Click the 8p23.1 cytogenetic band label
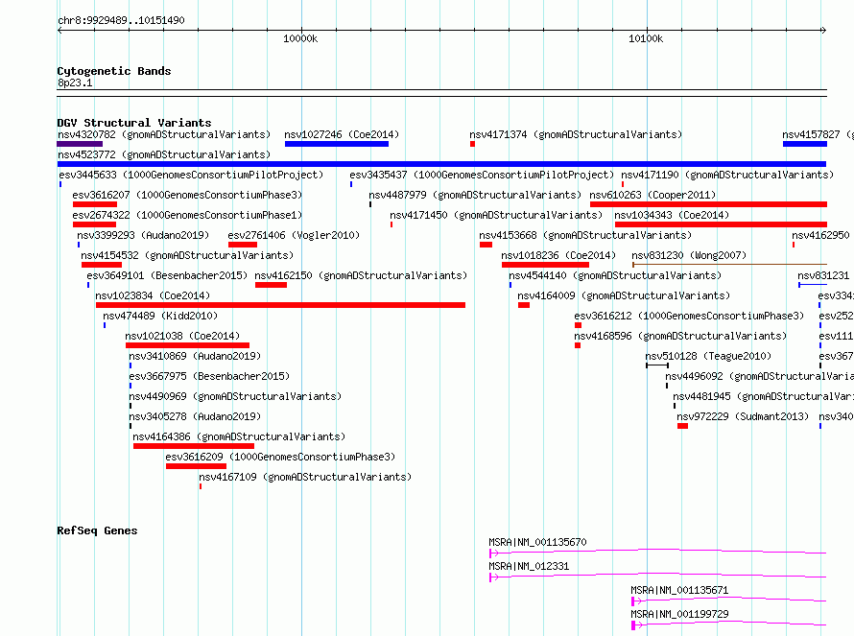Screen dimensions: 854x636 75,82
